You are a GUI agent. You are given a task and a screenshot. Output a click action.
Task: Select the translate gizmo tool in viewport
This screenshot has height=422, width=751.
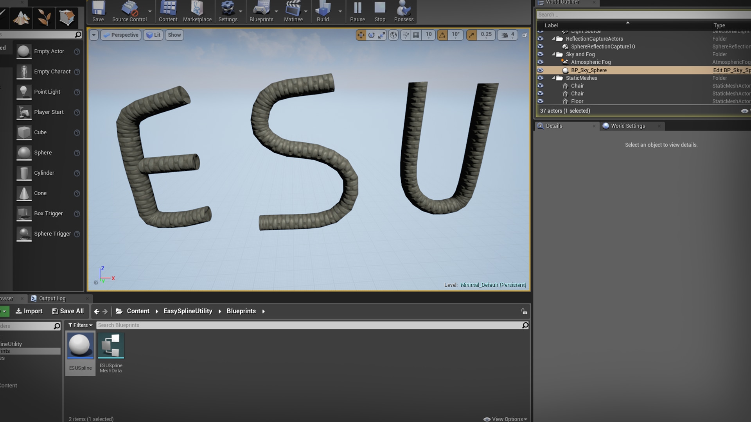tap(361, 35)
